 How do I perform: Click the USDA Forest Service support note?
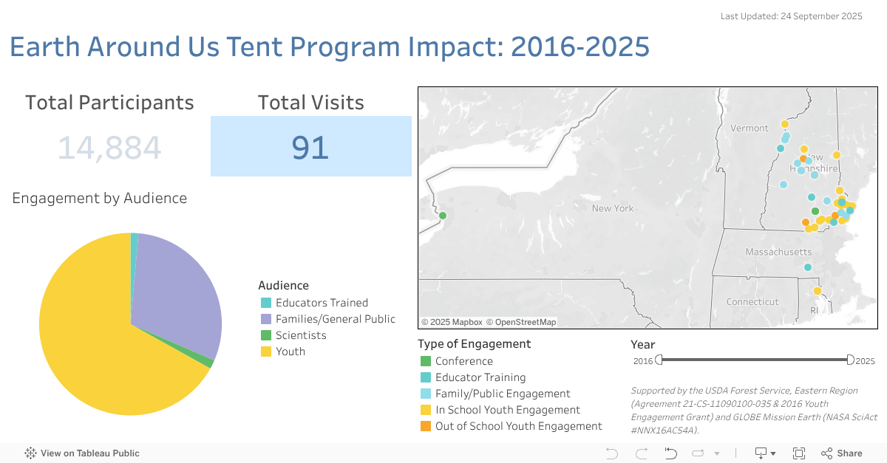click(753, 410)
